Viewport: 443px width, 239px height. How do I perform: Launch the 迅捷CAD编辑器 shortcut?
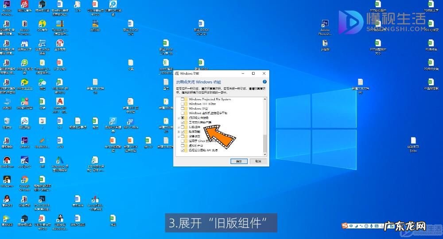click(43, 43)
